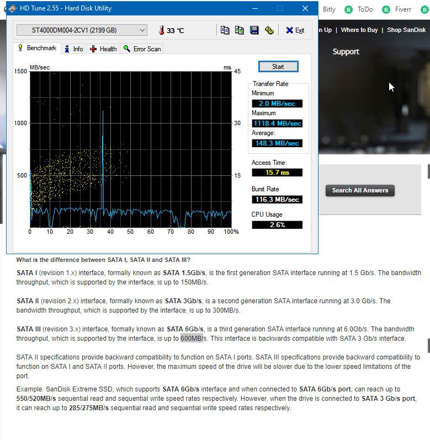Click the save screenshot floppy disk icon

pos(254,30)
